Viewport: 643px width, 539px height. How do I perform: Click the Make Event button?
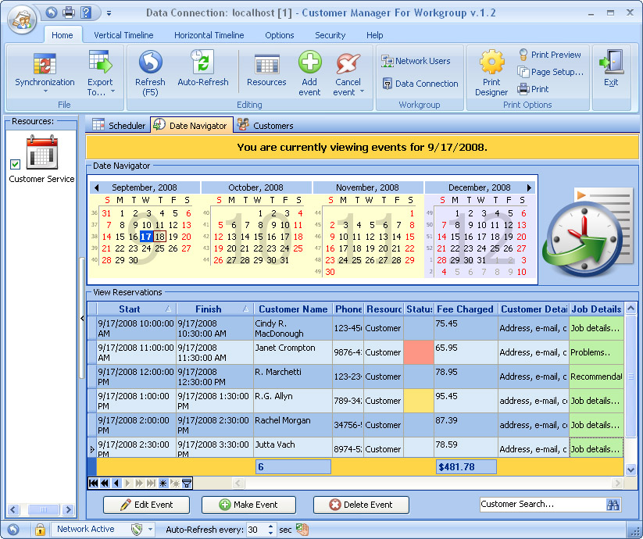coord(249,505)
